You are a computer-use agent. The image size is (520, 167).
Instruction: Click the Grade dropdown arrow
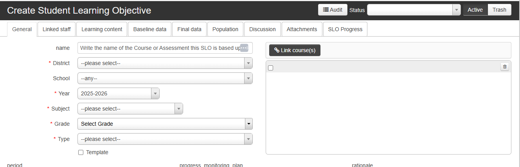tap(248, 124)
